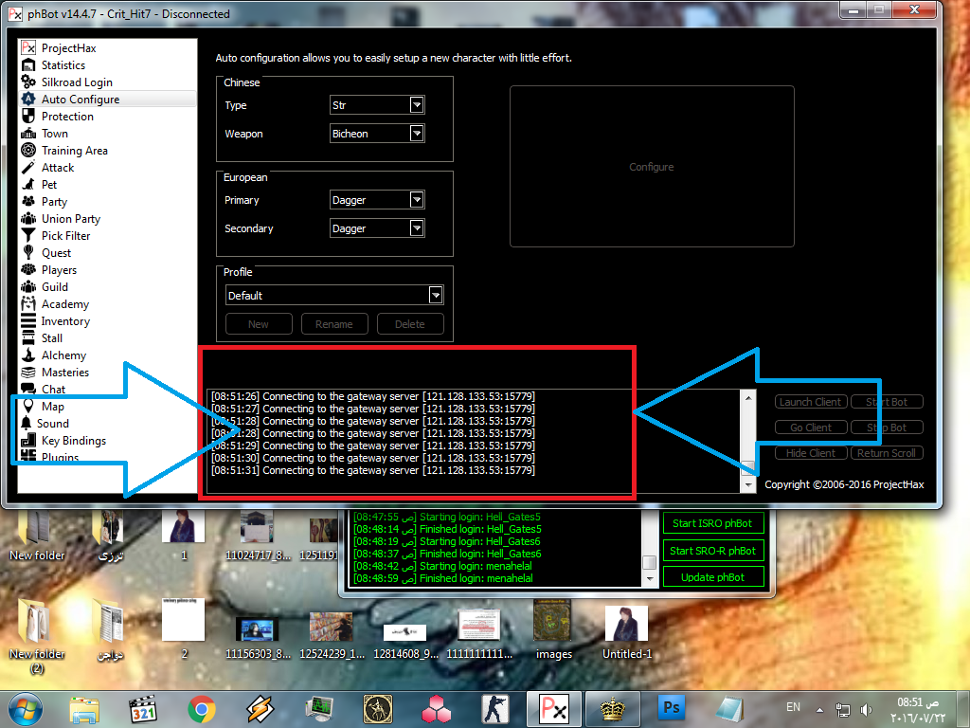Image resolution: width=970 pixels, height=728 pixels.
Task: Click the Launch Client button
Action: (811, 402)
